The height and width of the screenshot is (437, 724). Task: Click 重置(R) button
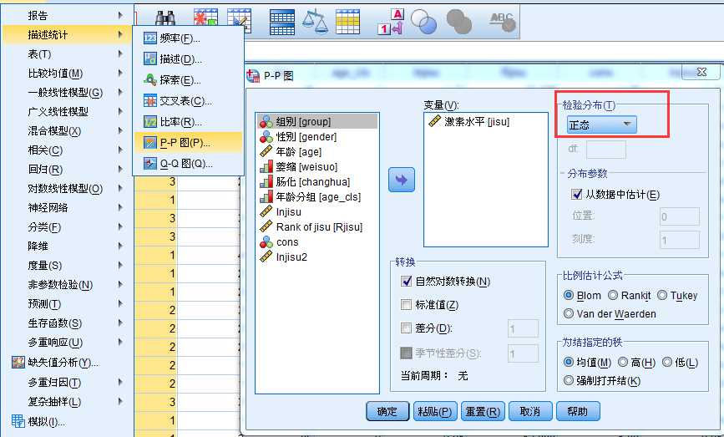click(x=483, y=411)
